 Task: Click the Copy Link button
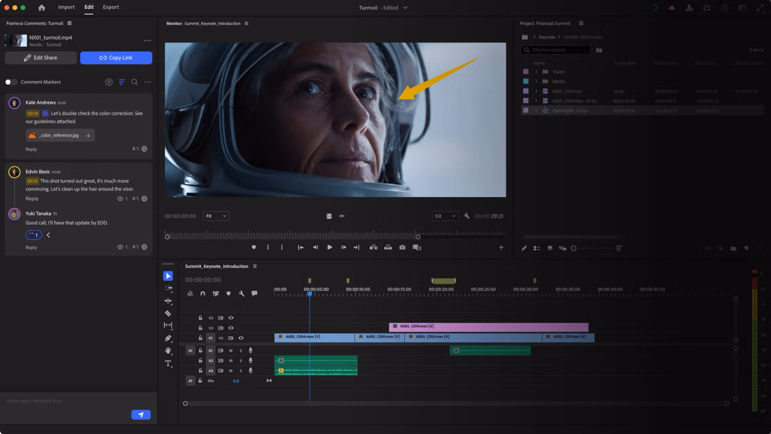[x=116, y=58]
